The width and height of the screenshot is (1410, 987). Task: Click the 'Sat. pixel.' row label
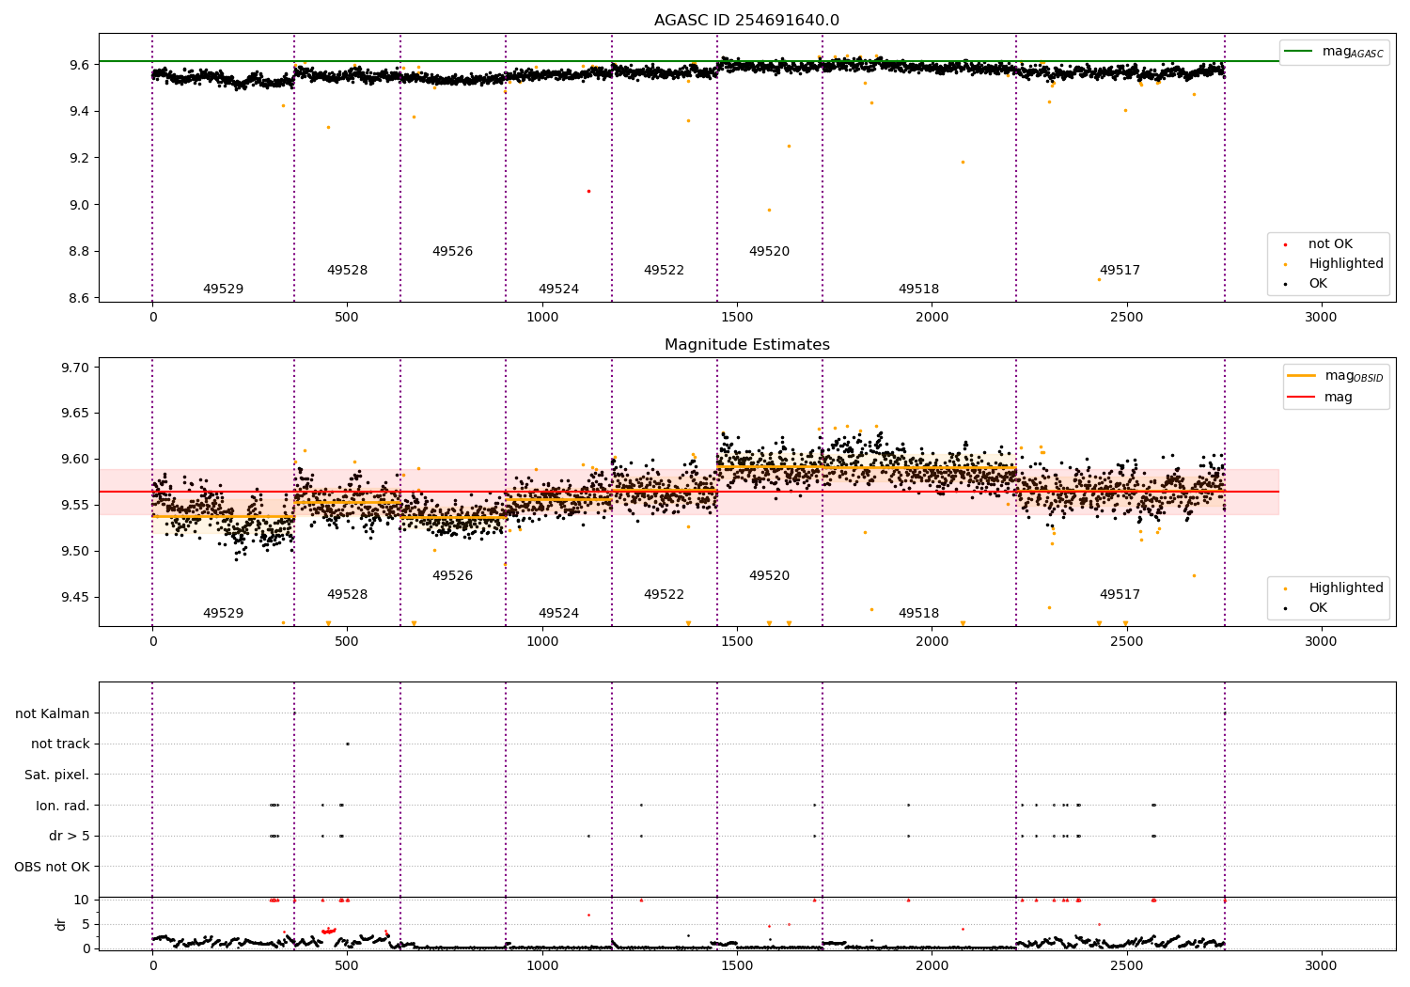pyautogui.click(x=57, y=775)
